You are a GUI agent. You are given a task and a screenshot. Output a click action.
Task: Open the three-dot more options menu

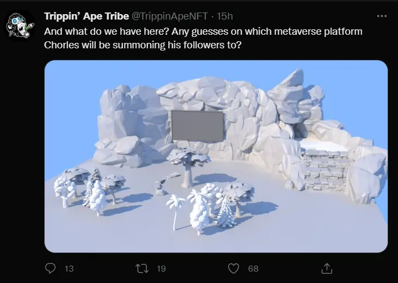382,16
